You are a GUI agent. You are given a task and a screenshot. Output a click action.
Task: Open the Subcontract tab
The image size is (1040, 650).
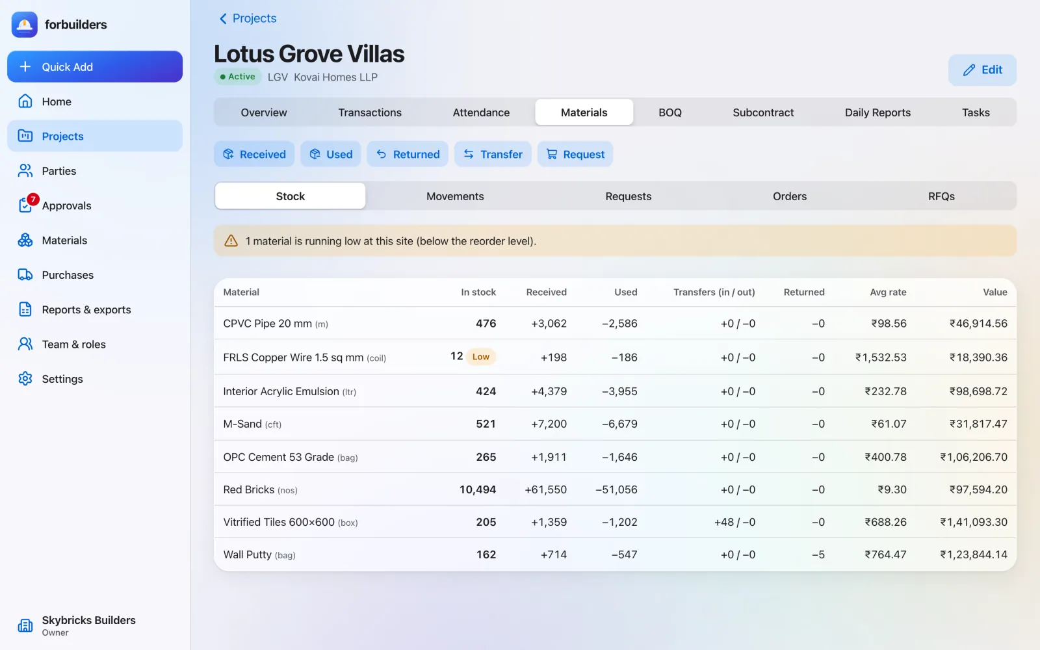coord(763,112)
